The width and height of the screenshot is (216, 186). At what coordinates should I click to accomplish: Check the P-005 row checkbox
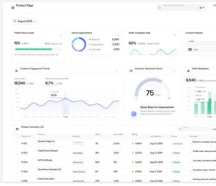point(18,181)
